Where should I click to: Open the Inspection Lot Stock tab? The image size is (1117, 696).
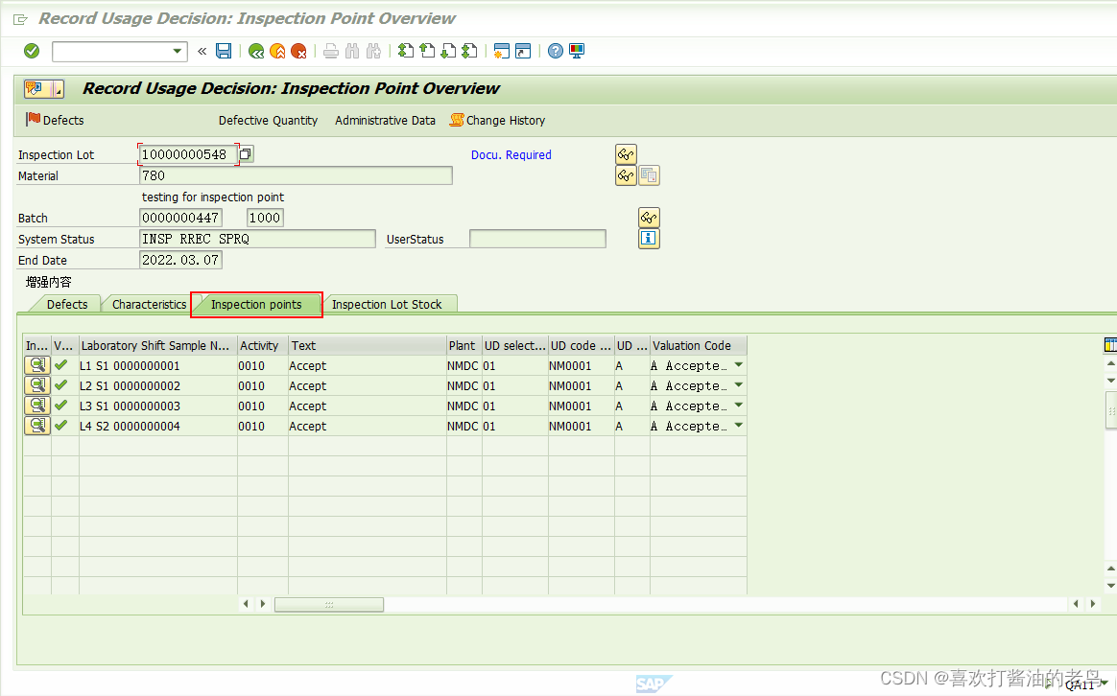[390, 304]
